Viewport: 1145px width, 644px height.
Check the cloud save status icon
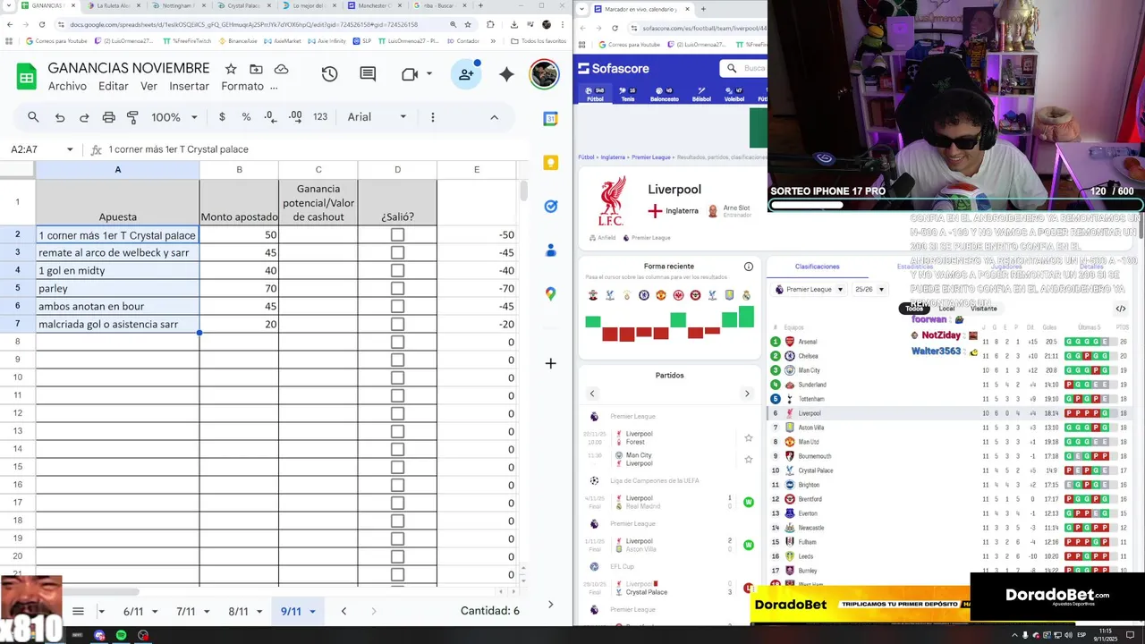pos(281,69)
